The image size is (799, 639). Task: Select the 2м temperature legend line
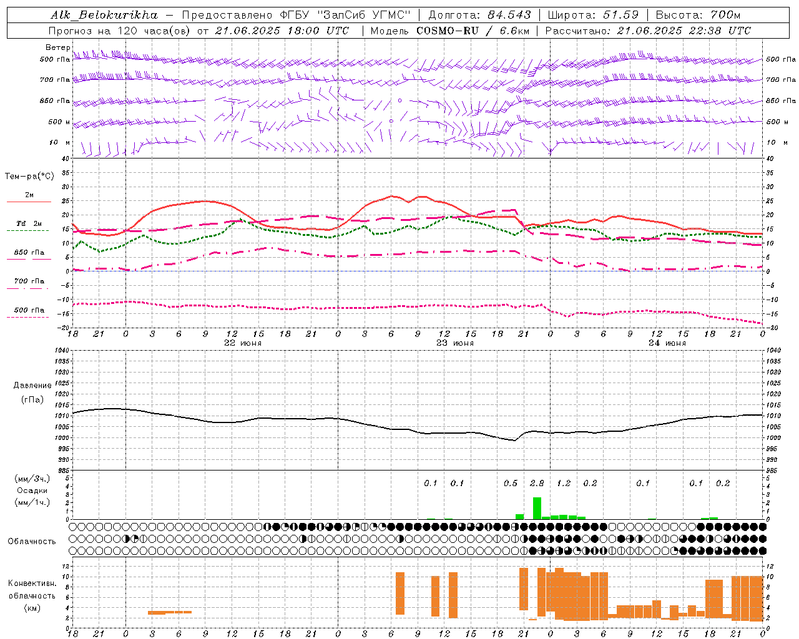pyautogui.click(x=29, y=202)
